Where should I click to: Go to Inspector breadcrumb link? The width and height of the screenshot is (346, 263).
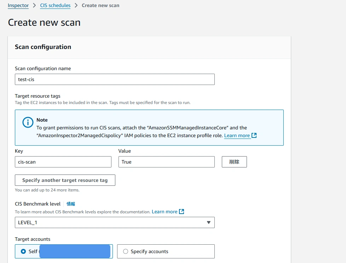(x=18, y=6)
